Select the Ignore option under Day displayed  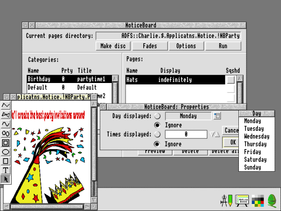pos(157,125)
